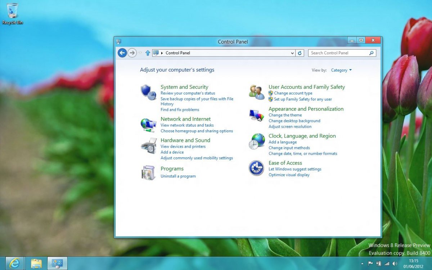Launch Internet Explorer from the taskbar
This screenshot has width=432, height=270.
coord(15,264)
